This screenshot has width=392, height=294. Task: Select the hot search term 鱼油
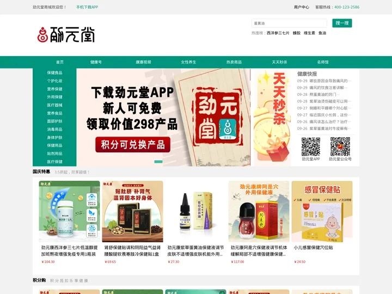(322, 33)
